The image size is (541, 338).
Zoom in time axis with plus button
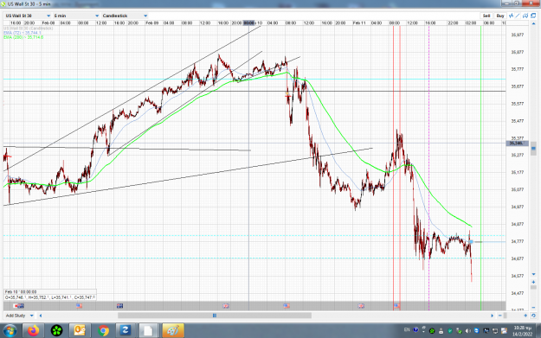click(525, 316)
